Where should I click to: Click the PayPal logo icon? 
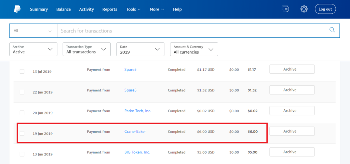17,9
